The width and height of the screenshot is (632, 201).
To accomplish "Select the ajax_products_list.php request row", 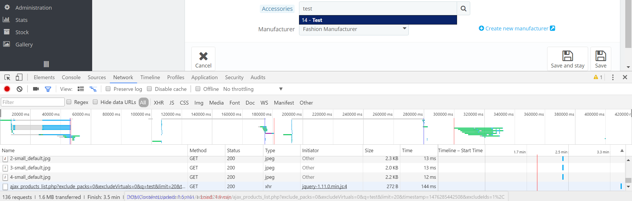I will click(312, 186).
